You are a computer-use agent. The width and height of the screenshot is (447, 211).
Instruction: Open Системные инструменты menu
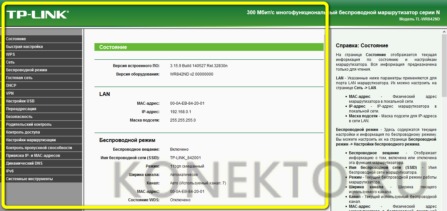41,179
